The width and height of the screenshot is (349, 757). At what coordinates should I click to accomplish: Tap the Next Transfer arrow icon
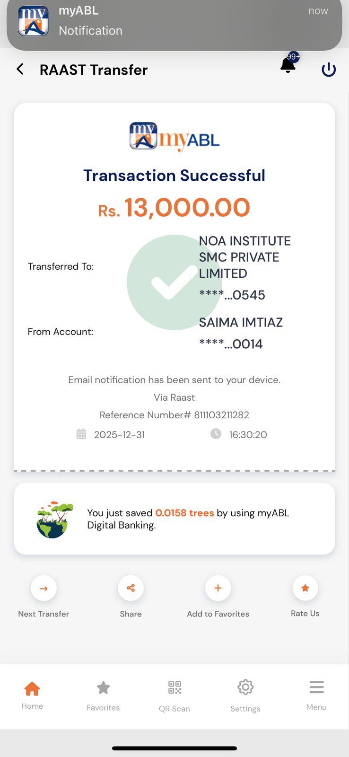click(44, 588)
